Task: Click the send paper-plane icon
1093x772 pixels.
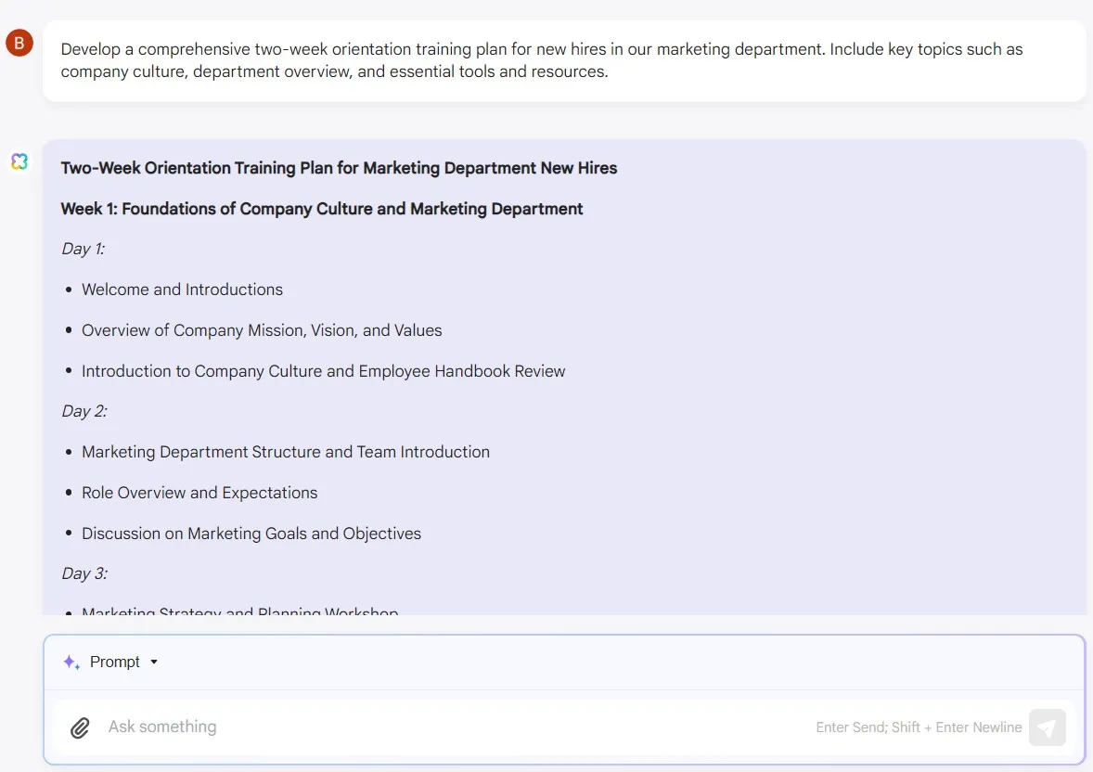Action: [1048, 727]
